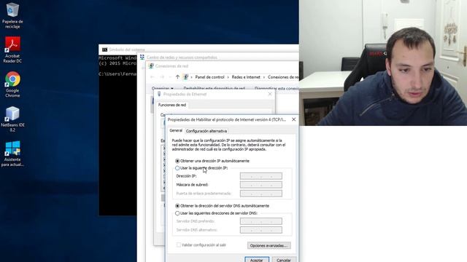Switch to the Configuración alternativa tab

[x=207, y=131]
